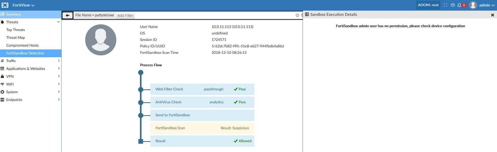Click session ID value 1724571
The height and width of the screenshot is (152, 497).
tap(219, 40)
